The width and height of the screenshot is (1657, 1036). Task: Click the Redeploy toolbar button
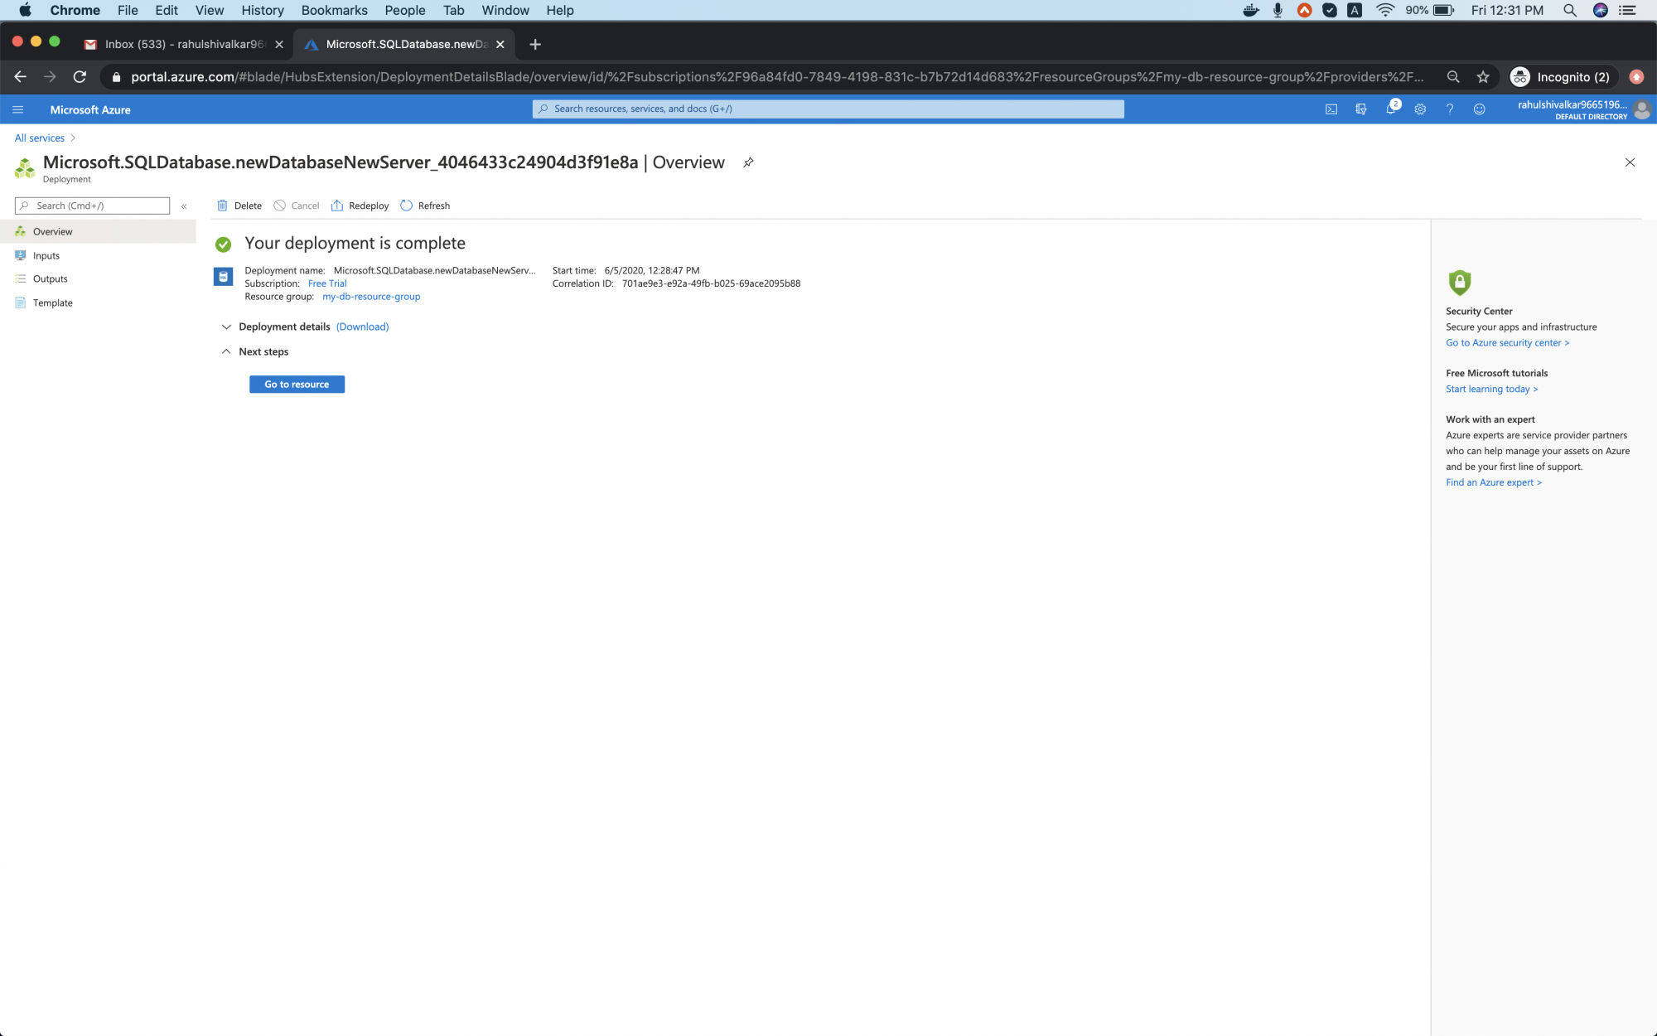(360, 206)
